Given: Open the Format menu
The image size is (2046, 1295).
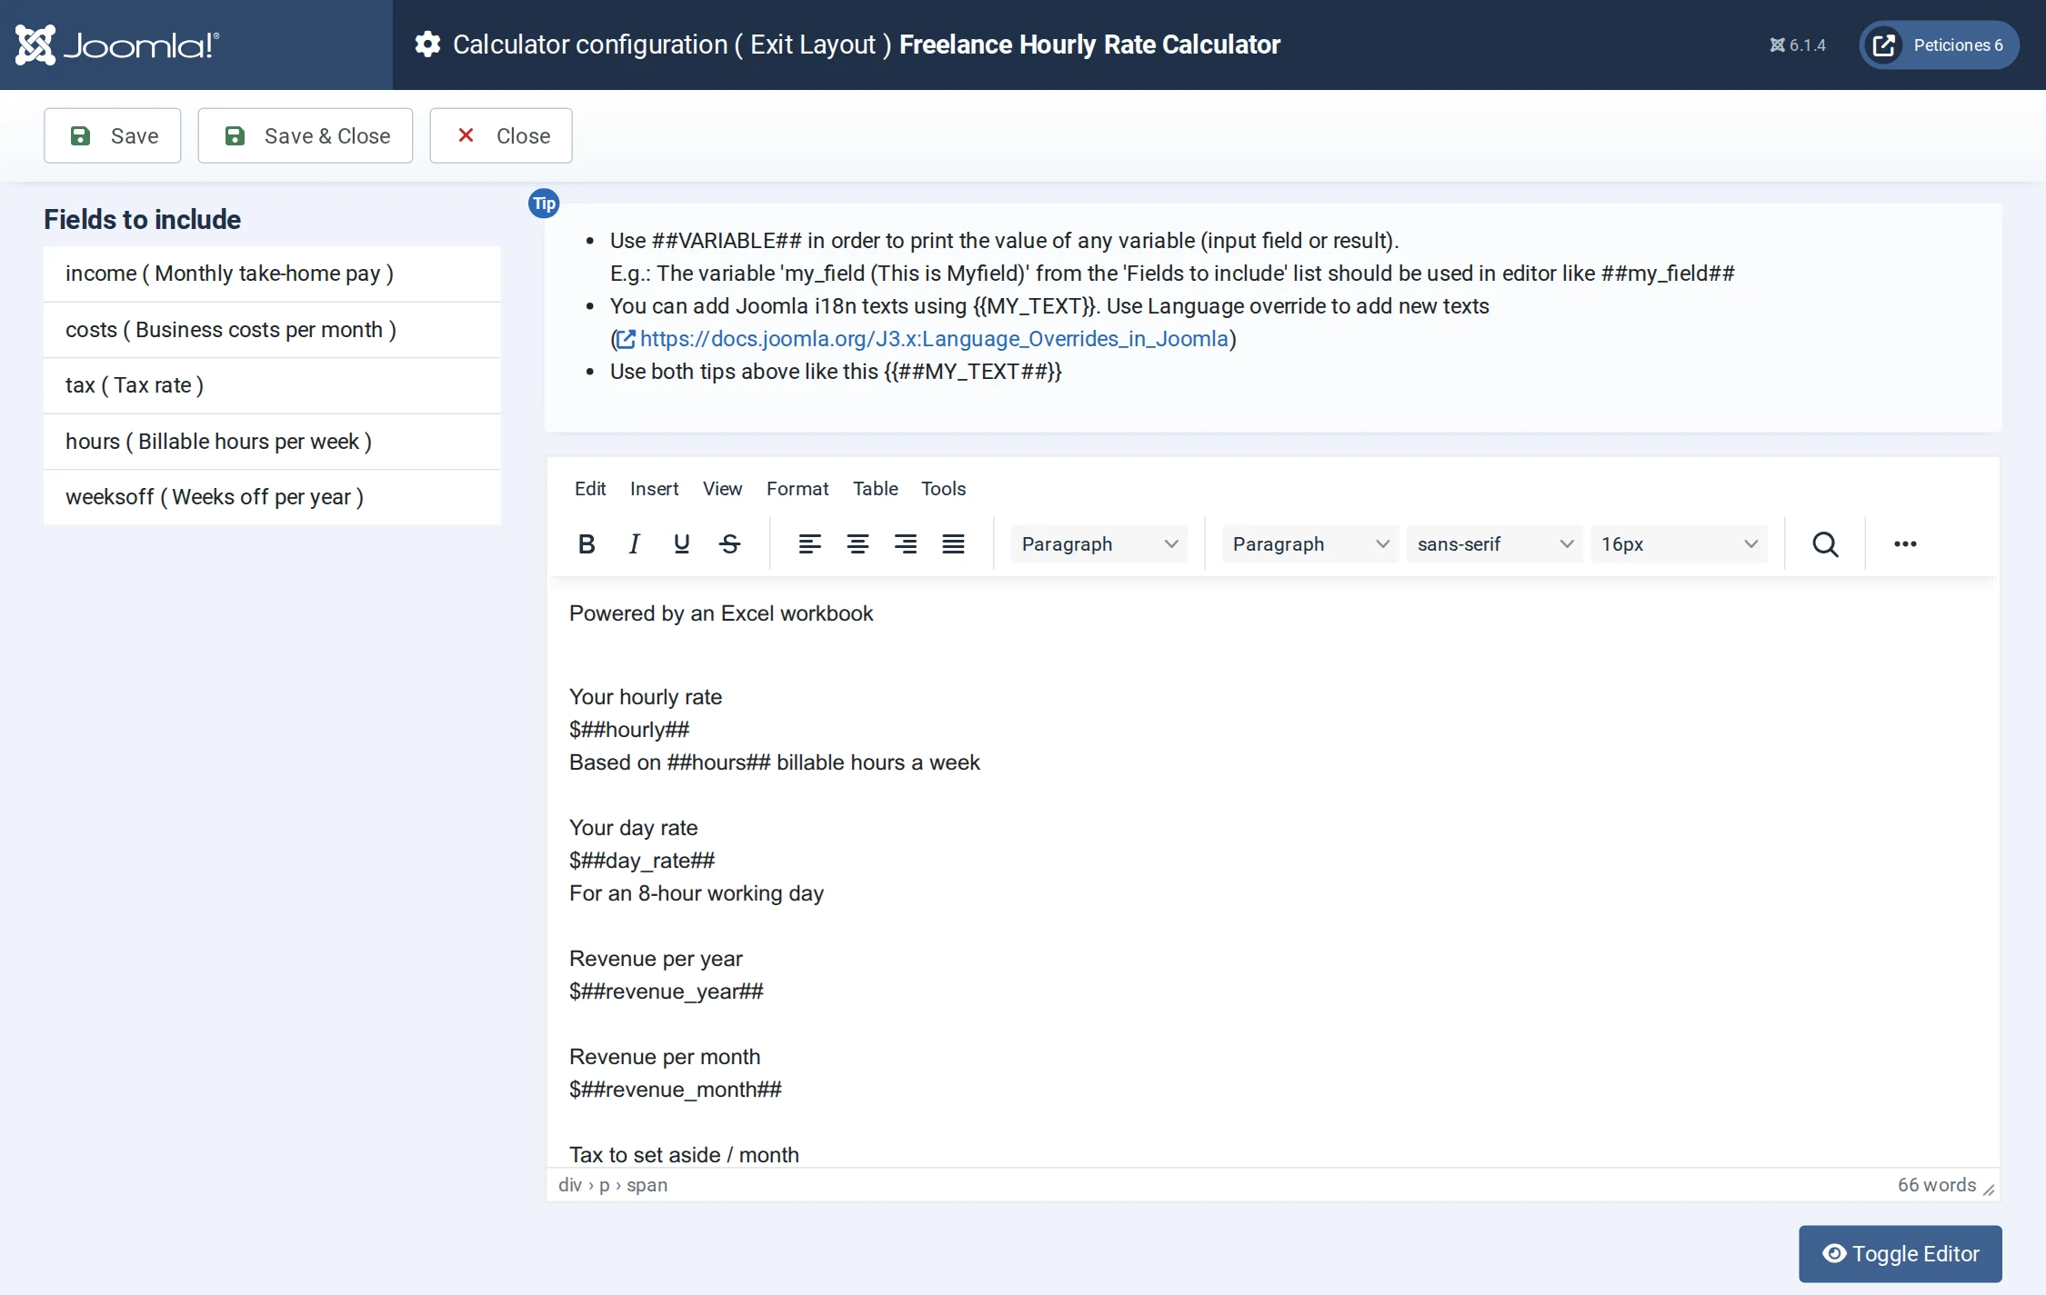Looking at the screenshot, I should click(797, 489).
